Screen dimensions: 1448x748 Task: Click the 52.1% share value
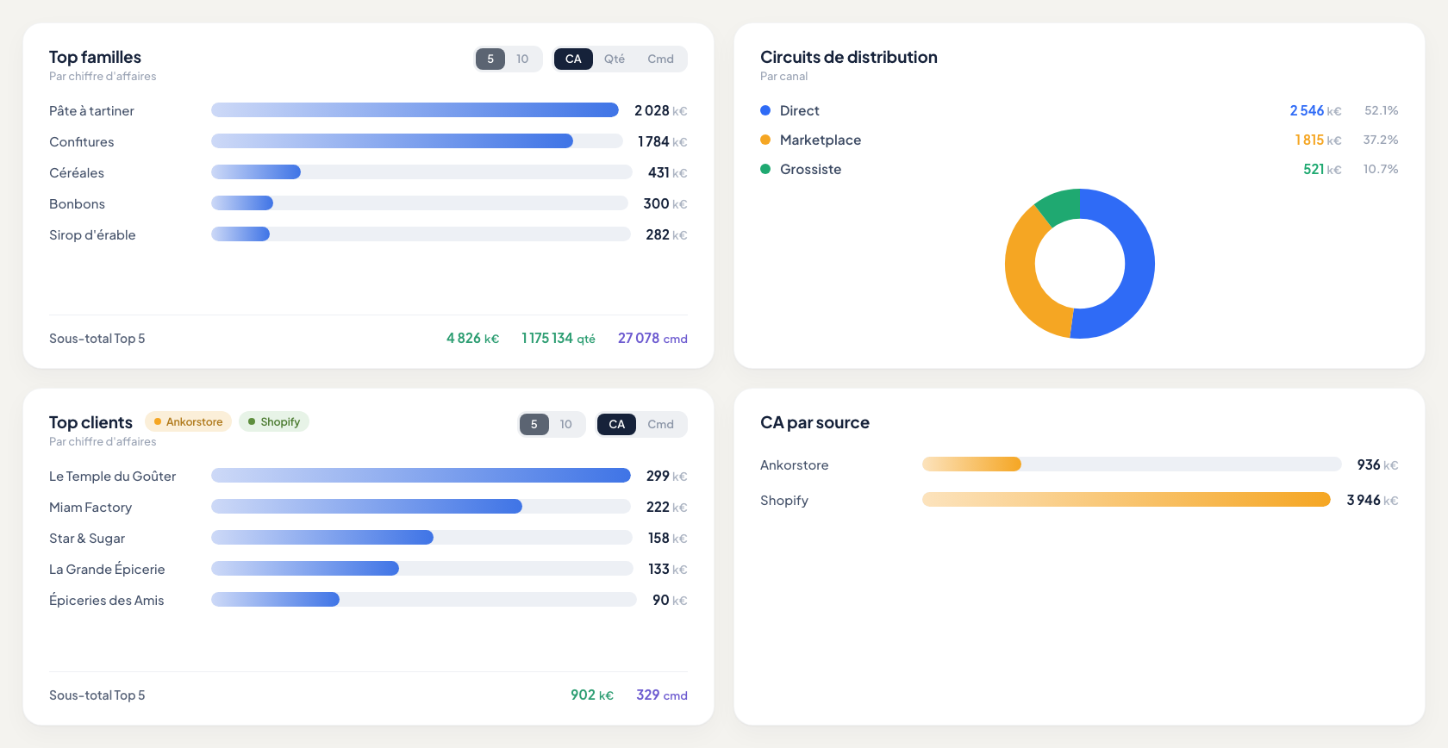1382,110
